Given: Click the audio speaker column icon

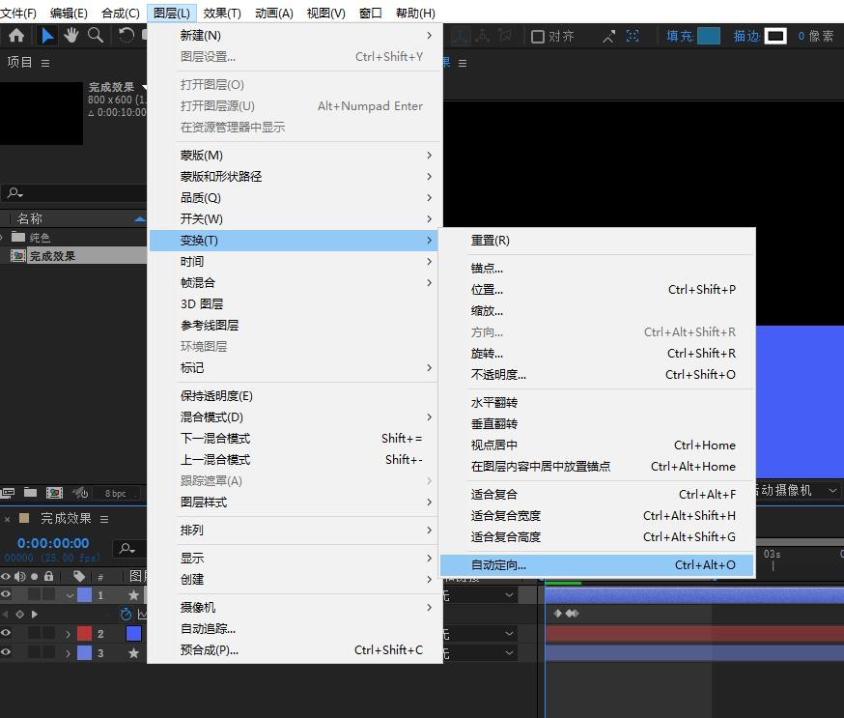Looking at the screenshot, I should click(20, 576).
